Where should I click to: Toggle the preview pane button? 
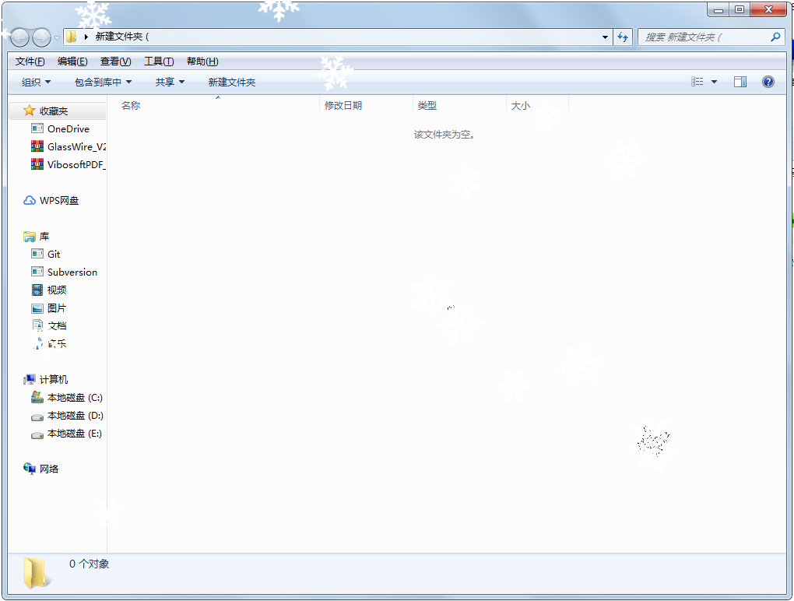click(740, 82)
